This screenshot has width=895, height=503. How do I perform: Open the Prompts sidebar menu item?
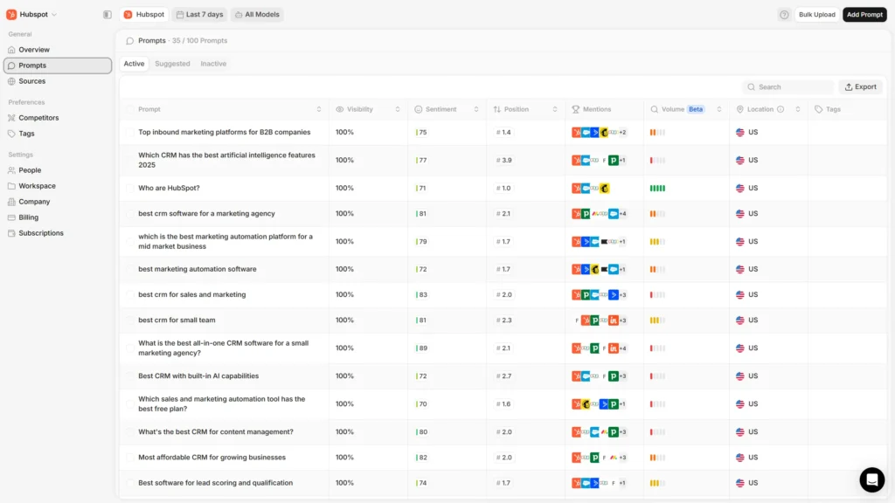coord(58,65)
